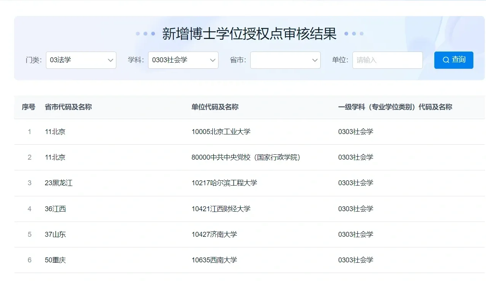486x283 pixels.
Task: Click 0303社会学 in the 西南大学 row
Action: point(356,260)
